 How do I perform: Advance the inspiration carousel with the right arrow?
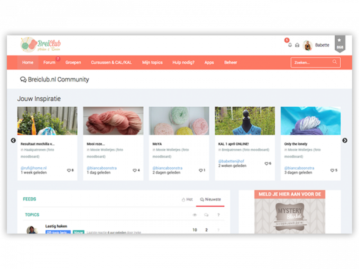point(345,140)
